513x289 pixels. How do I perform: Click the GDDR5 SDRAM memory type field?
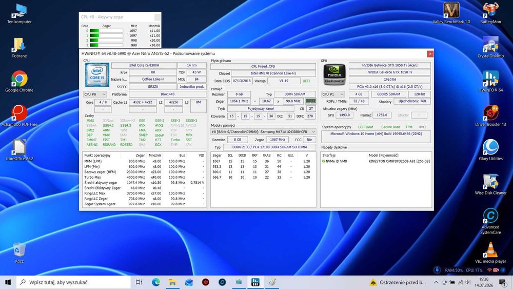click(x=388, y=94)
